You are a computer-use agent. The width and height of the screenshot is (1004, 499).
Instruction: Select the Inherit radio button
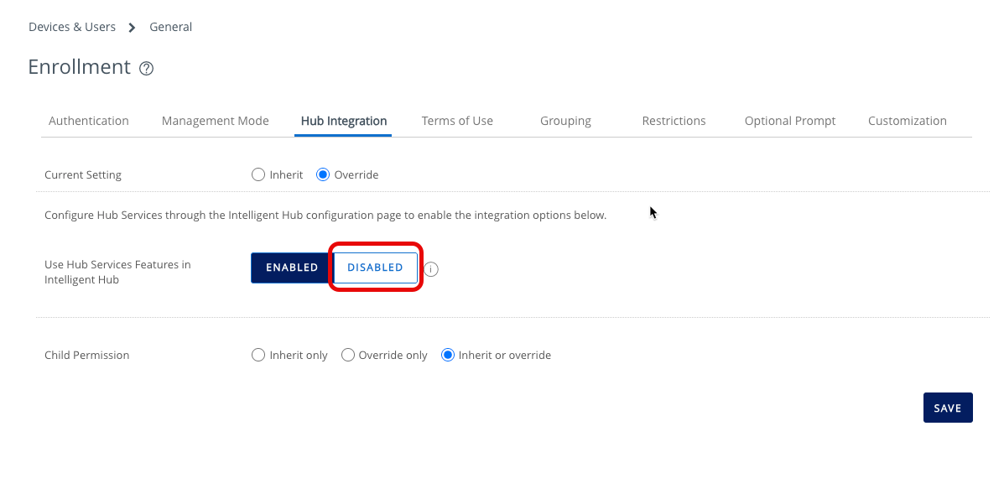[x=258, y=174]
